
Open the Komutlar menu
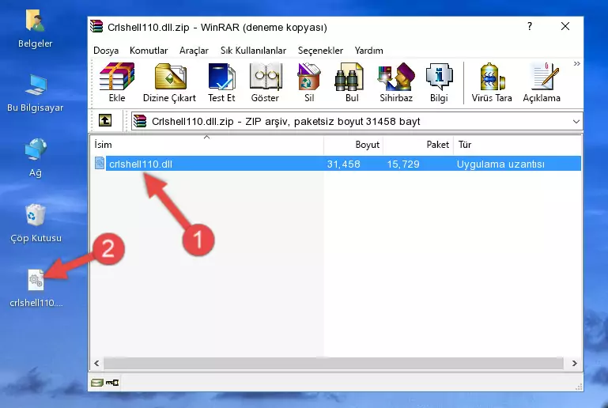click(x=149, y=51)
